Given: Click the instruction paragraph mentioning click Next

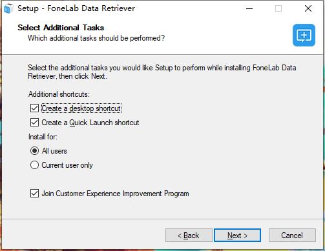Looking at the screenshot, I should pyautogui.click(x=162, y=72).
